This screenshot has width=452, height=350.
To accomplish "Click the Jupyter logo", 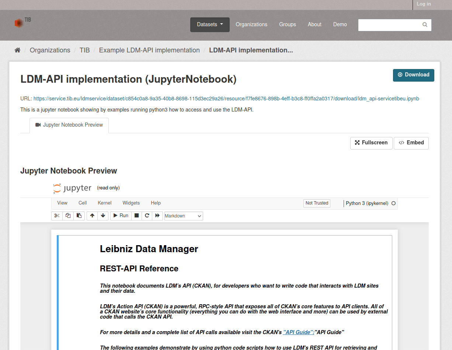I will [x=72, y=188].
